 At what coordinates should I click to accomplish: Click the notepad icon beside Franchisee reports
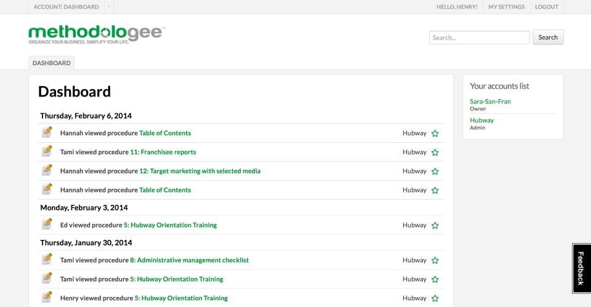[x=47, y=151]
